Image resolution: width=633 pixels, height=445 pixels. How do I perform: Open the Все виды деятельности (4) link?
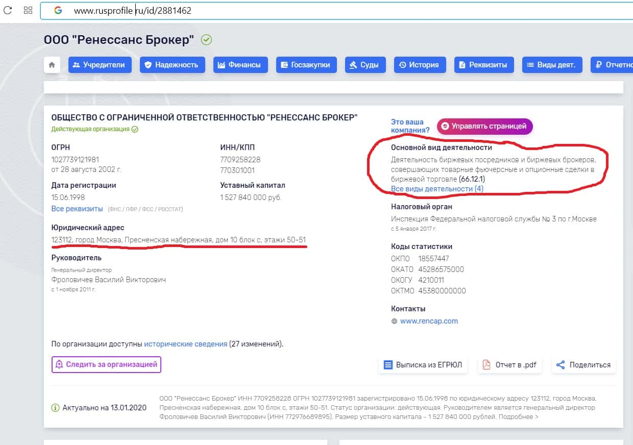437,189
